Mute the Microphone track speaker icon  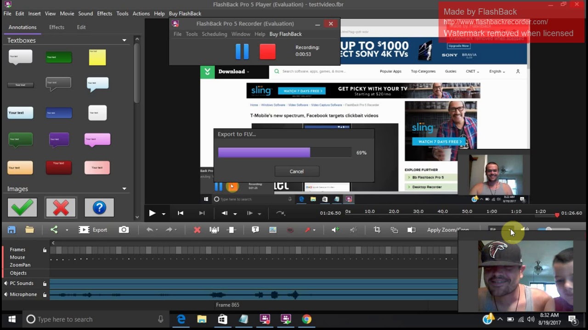pos(6,295)
